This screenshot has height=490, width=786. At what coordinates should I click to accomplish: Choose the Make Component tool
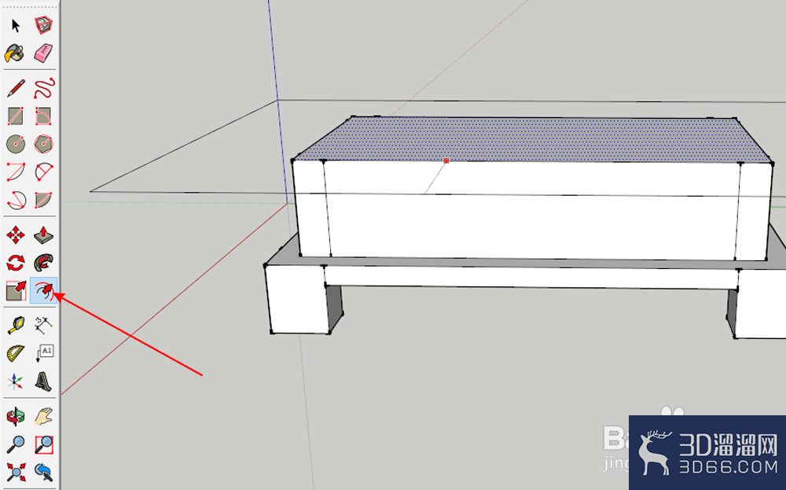point(43,25)
